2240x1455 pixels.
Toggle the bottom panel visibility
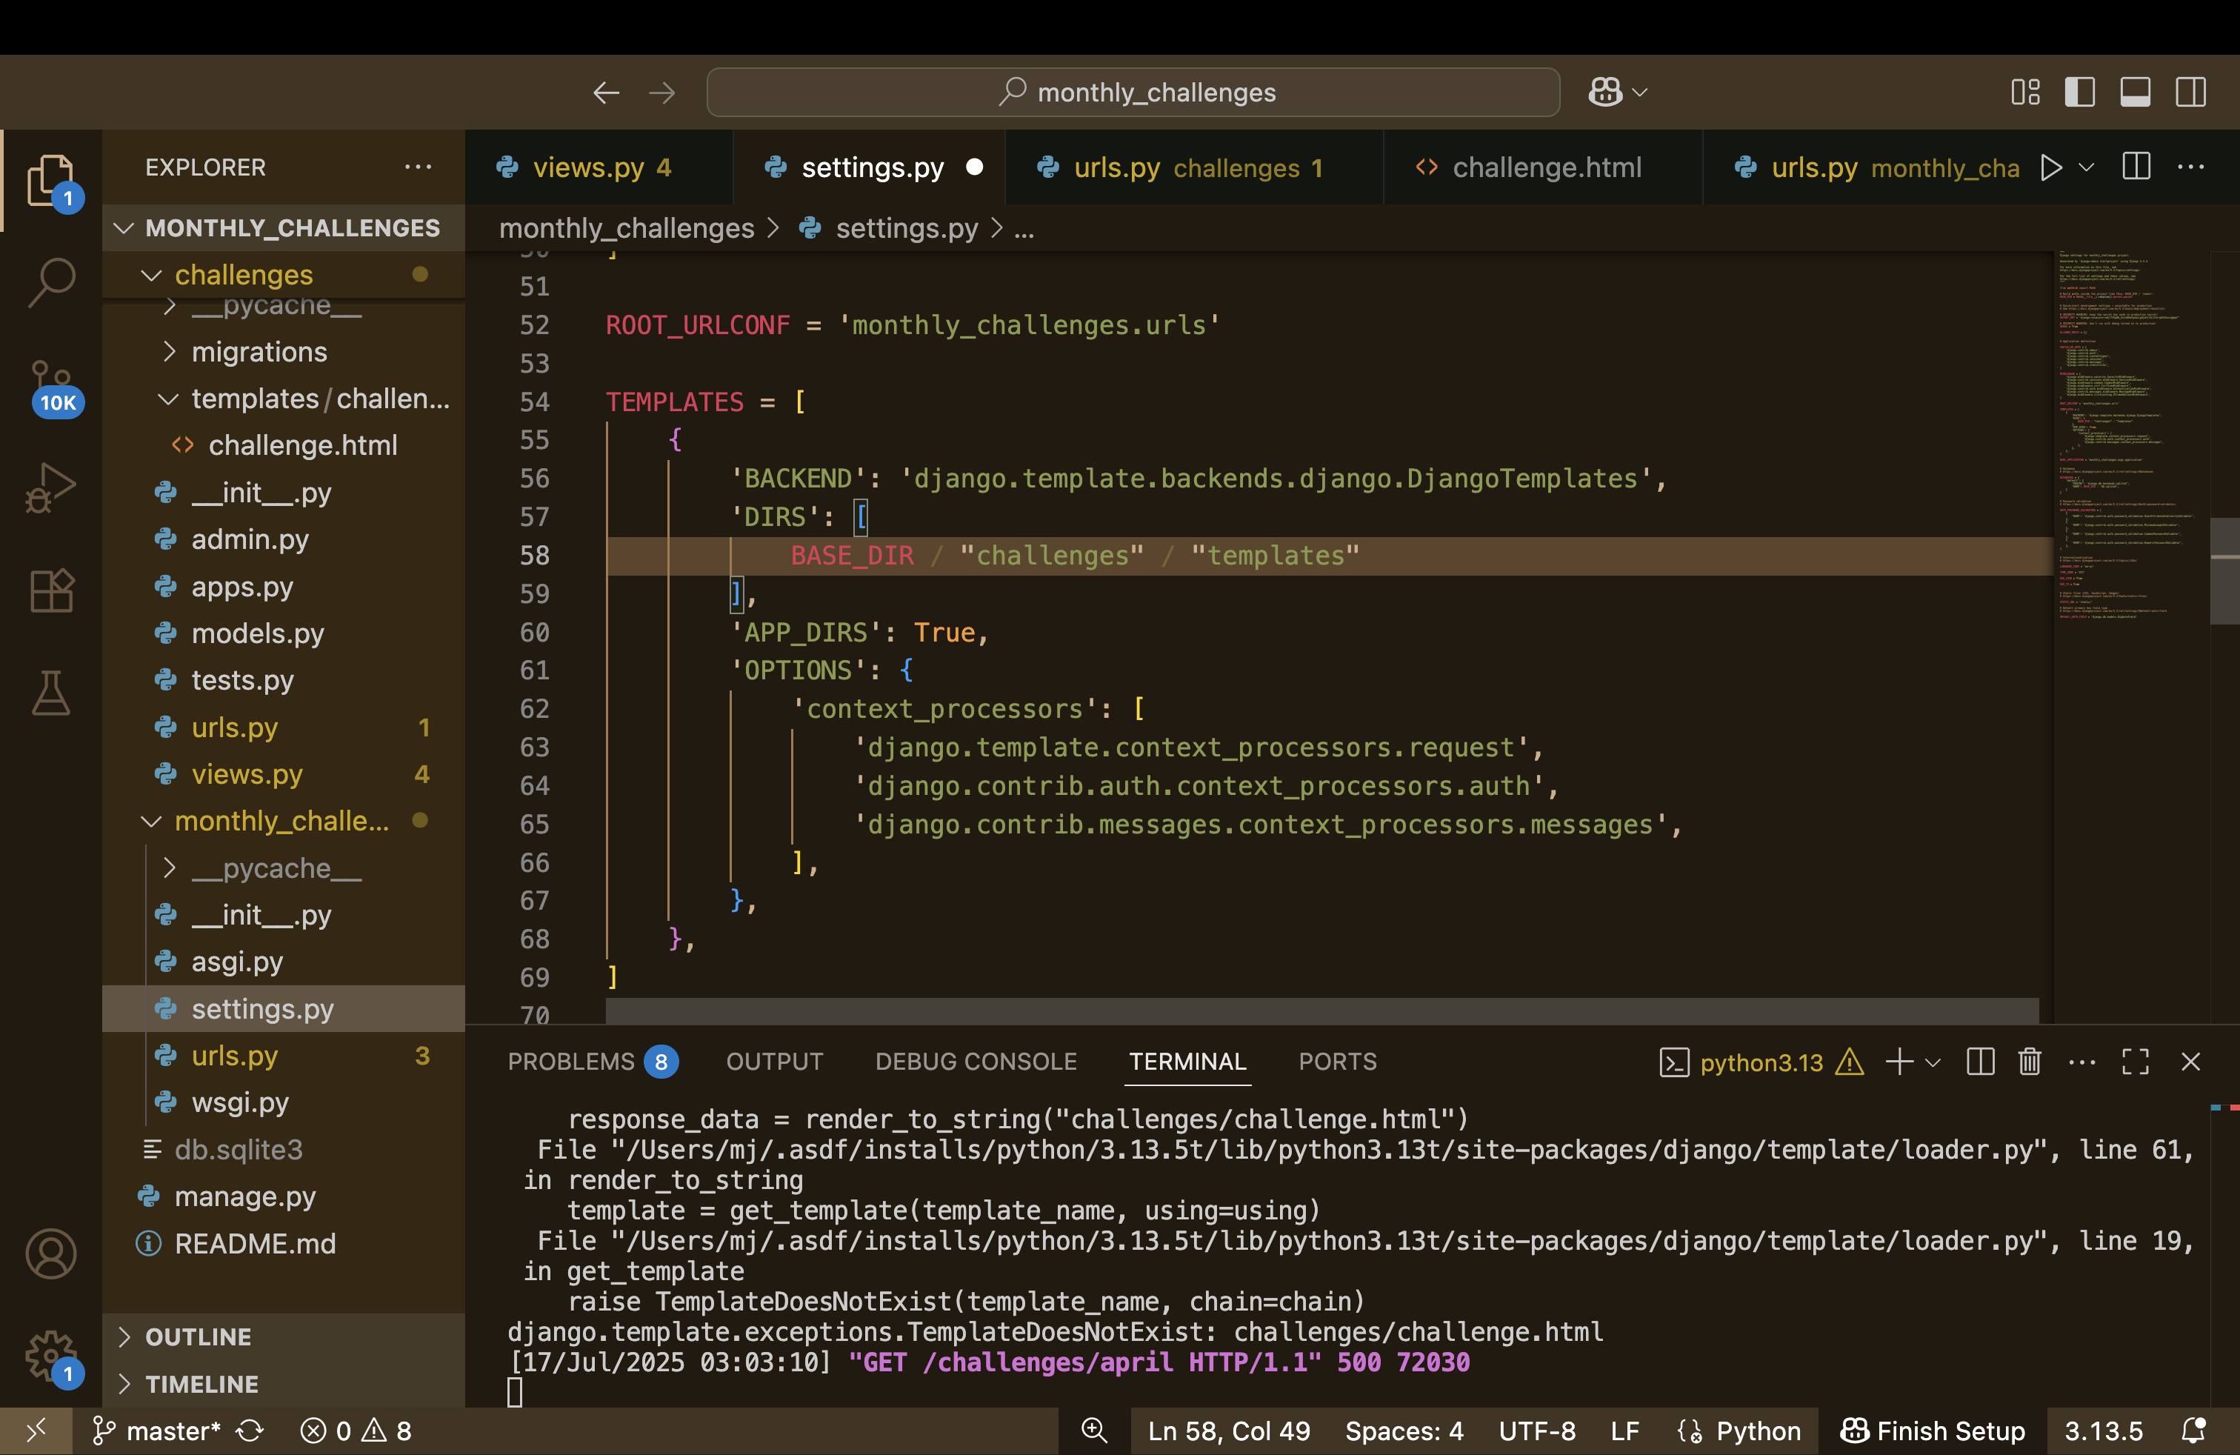[x=2135, y=92]
